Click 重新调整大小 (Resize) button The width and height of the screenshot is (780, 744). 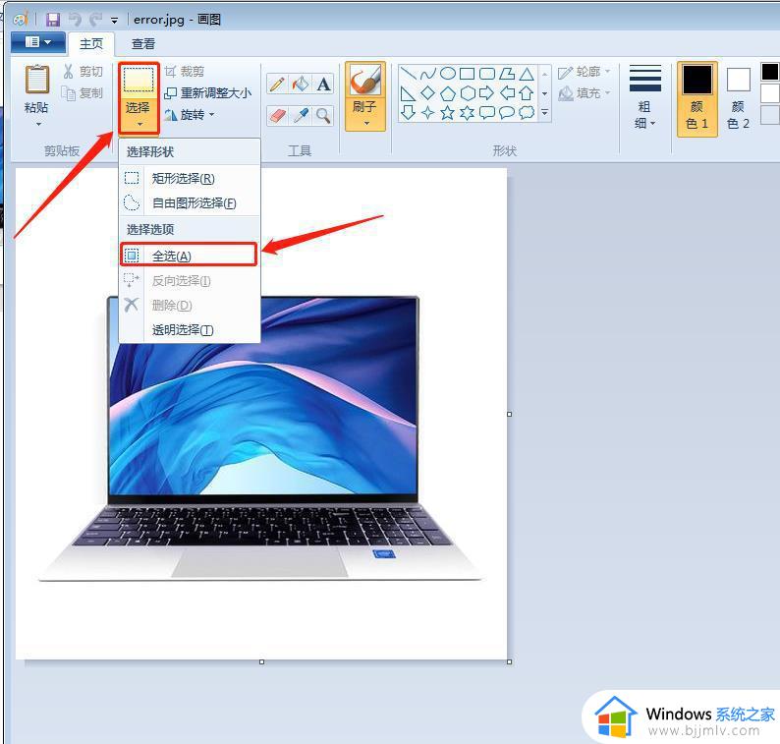click(x=207, y=93)
